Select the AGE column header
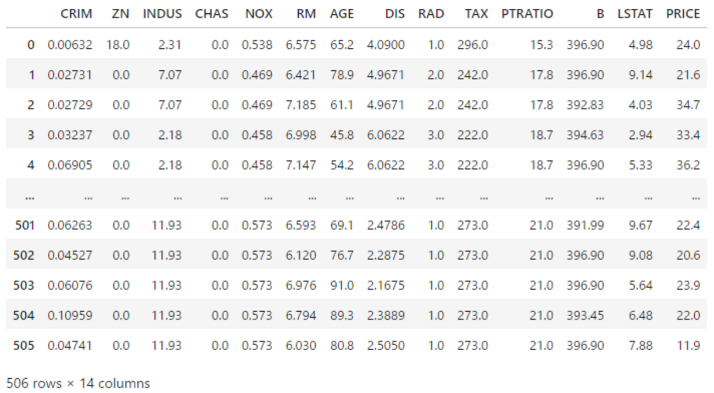Image resolution: width=714 pixels, height=393 pixels. coord(342,14)
